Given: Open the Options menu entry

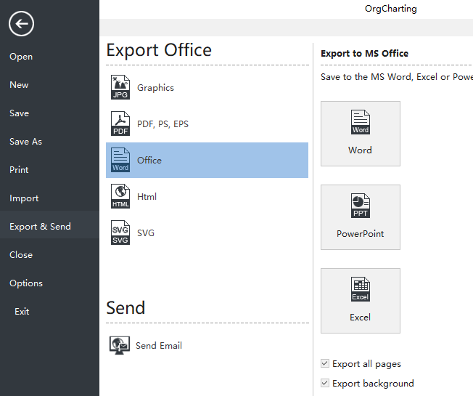Looking at the screenshot, I should click(x=26, y=283).
